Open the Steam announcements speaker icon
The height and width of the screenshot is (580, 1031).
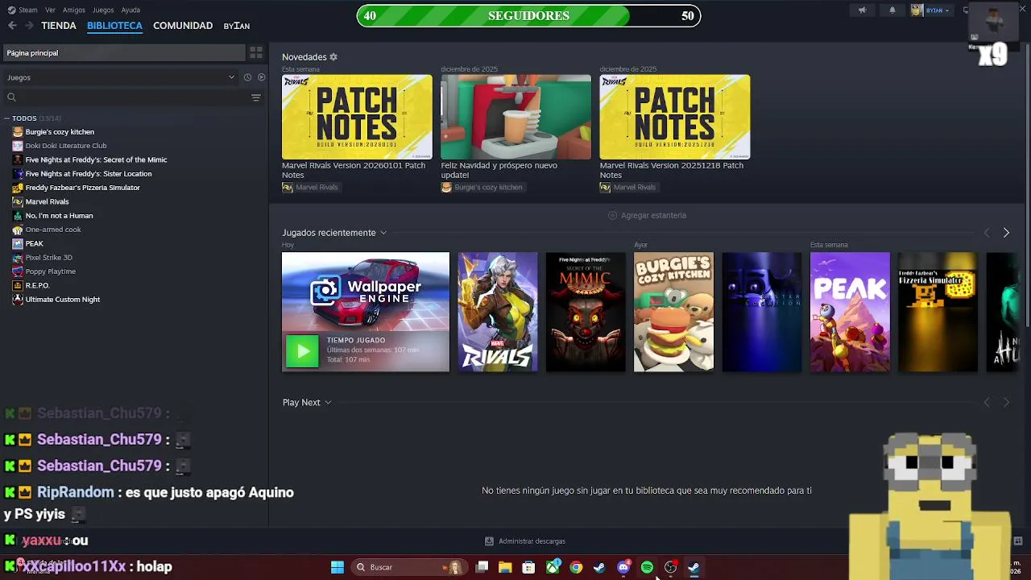tap(862, 10)
